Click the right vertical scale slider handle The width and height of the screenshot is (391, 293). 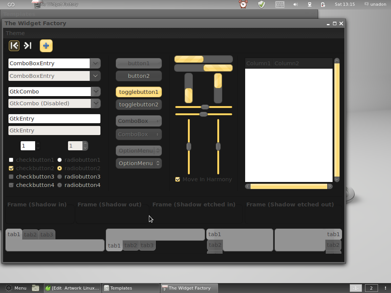(x=218, y=147)
